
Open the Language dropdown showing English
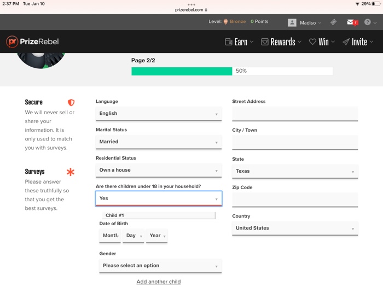(x=159, y=114)
